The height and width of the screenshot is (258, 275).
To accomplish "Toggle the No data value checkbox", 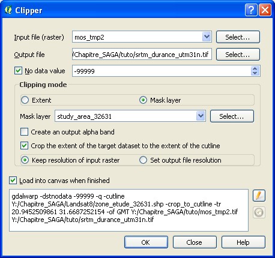I will coord(18,71).
